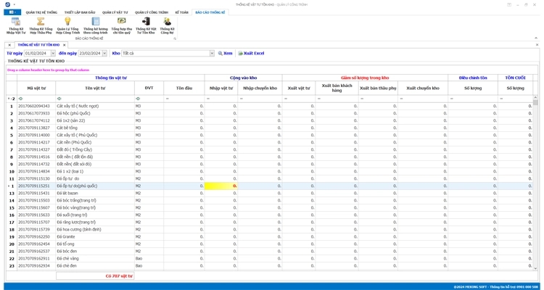Switch to Kế Toán ribbon tab

[x=181, y=12]
